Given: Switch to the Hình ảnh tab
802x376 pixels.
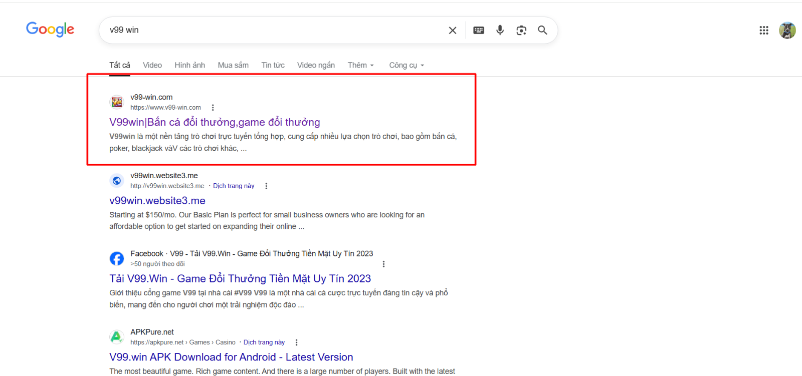Looking at the screenshot, I should (189, 65).
